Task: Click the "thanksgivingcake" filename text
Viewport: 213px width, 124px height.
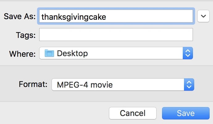Action: tap(73, 17)
